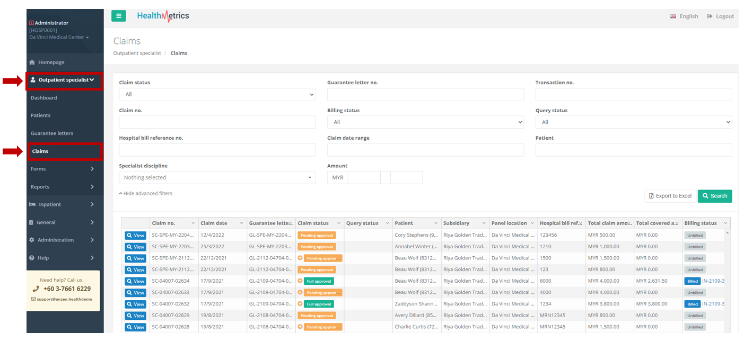
Task: View claim SC-SPE-MY-2204 dated 12/4/2022
Action: pyautogui.click(x=135, y=236)
